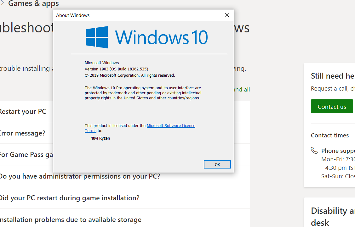355x227 pixels.
Task: Click the 'Windows 10' wordmark in the dialog
Action: (x=161, y=37)
